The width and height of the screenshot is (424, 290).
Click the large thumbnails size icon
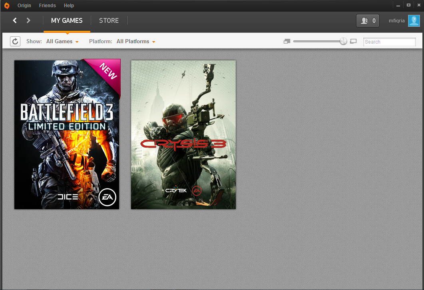click(353, 42)
